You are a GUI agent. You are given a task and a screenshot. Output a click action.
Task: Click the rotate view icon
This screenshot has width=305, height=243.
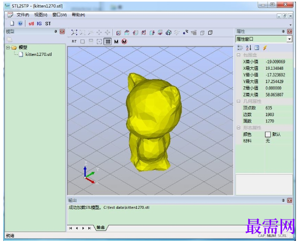[108, 33]
